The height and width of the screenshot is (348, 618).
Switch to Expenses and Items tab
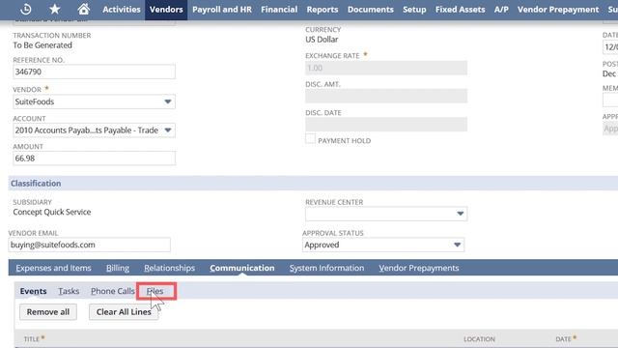[x=53, y=268]
